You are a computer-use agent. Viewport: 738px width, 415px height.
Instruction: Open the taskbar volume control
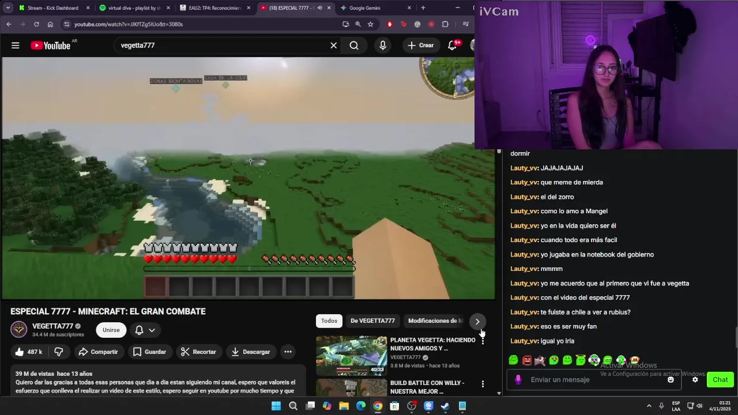tap(699, 406)
